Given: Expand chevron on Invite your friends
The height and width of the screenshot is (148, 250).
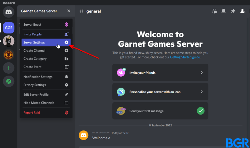Looking at the screenshot, I should [x=202, y=72].
